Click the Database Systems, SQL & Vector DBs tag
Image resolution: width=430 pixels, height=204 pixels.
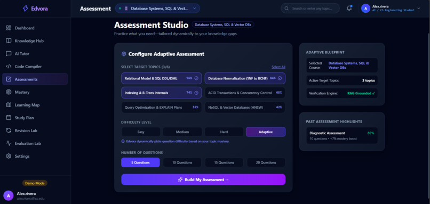[x=223, y=25]
